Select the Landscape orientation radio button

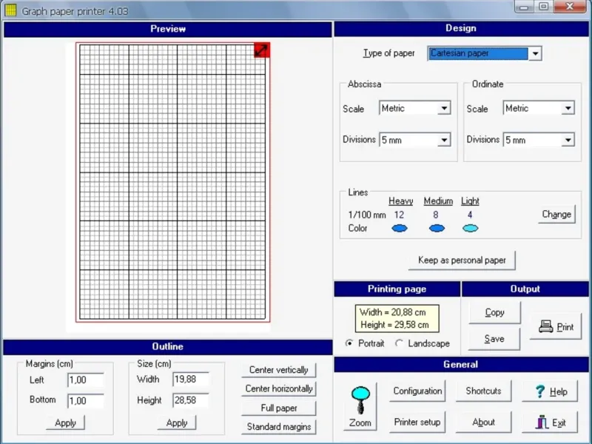[399, 343]
